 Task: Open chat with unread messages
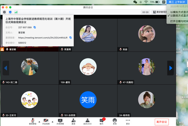point(102,121)
